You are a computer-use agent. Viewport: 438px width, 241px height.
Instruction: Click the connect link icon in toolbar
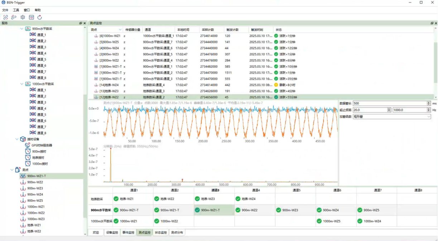point(5,17)
